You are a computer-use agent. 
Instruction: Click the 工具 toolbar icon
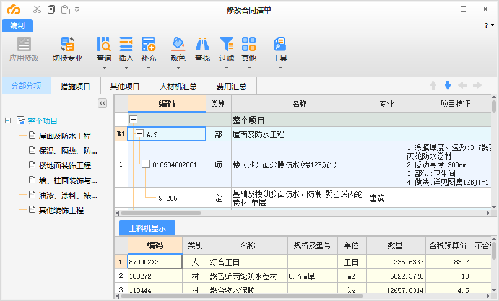click(280, 45)
